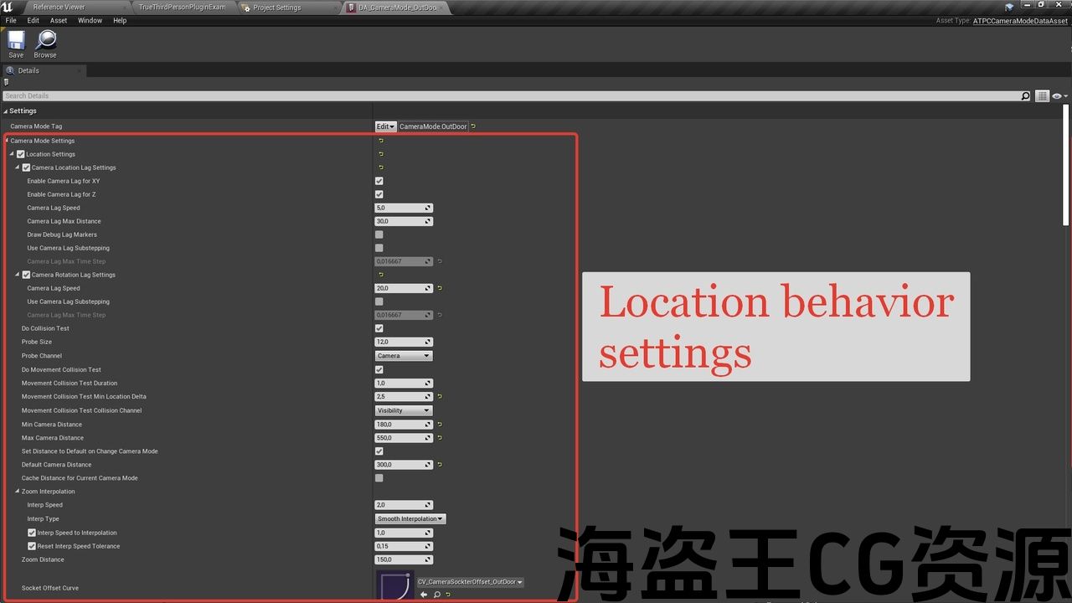Screen dimensions: 1072x603
Task: Open the Probe Channel dropdown
Action: 403,356
